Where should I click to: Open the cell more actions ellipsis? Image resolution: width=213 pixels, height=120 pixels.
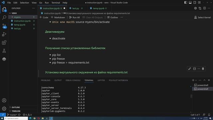pyautogui.click(x=199, y=69)
